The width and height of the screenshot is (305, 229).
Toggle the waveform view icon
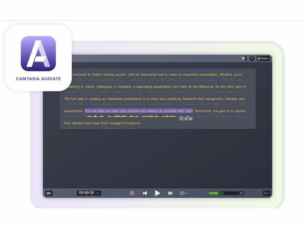[48, 193]
